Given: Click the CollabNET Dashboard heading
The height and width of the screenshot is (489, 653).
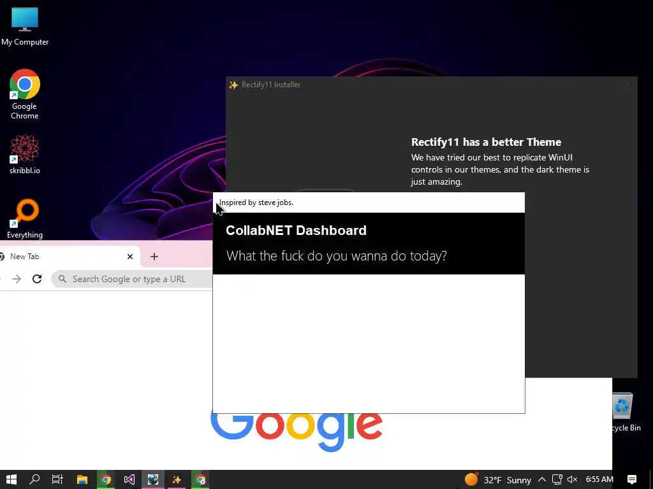Looking at the screenshot, I should pyautogui.click(x=296, y=230).
